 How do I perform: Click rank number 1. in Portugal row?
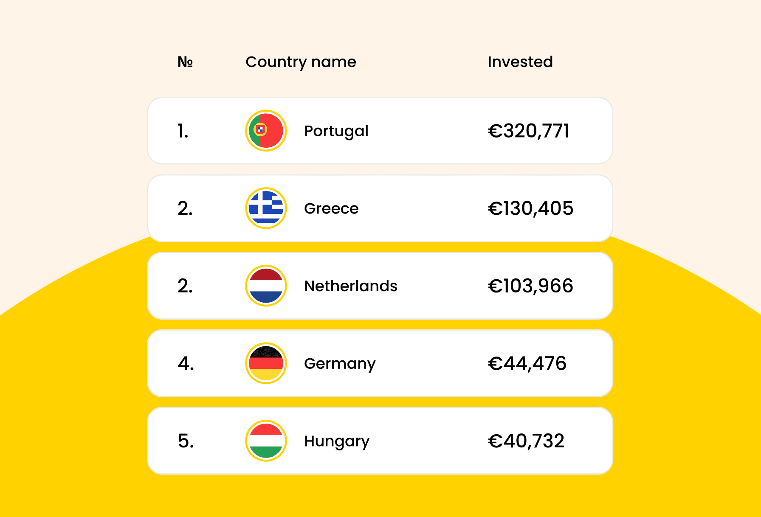coord(183,131)
